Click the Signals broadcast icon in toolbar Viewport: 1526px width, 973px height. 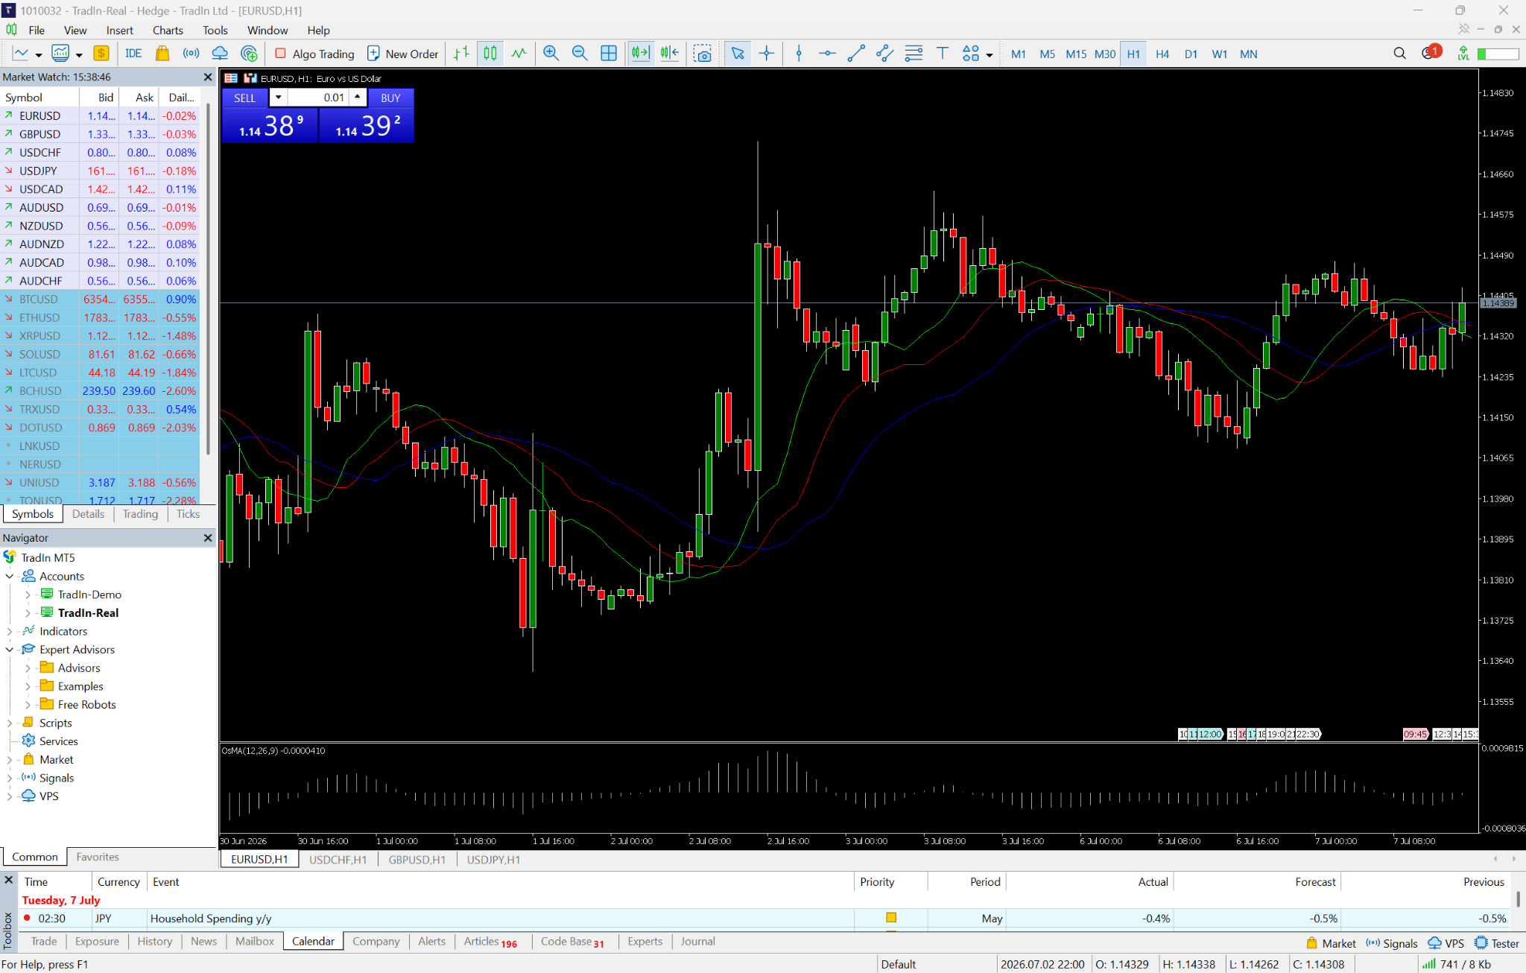(191, 54)
